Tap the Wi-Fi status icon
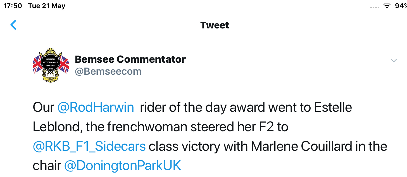Image resolution: width=407 pixels, height=177 pixels. coord(387,6)
